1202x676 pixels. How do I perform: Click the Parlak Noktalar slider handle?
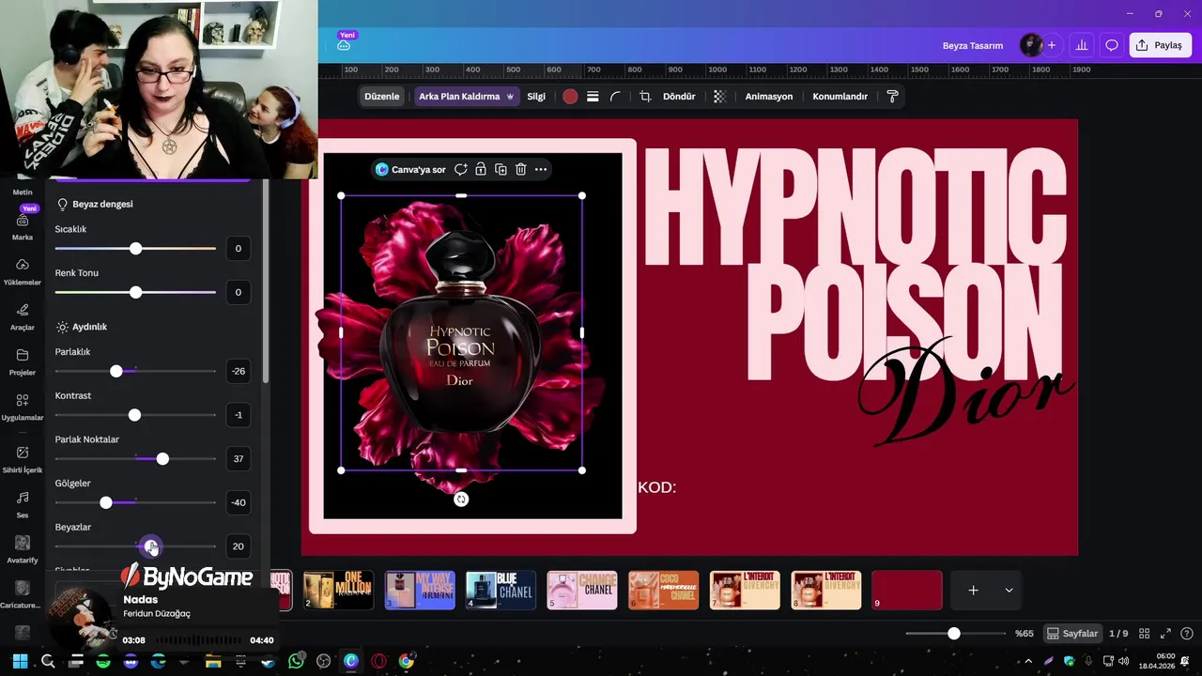pos(162,459)
